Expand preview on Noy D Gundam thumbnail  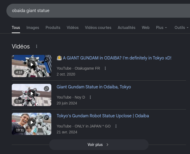tap(46, 89)
